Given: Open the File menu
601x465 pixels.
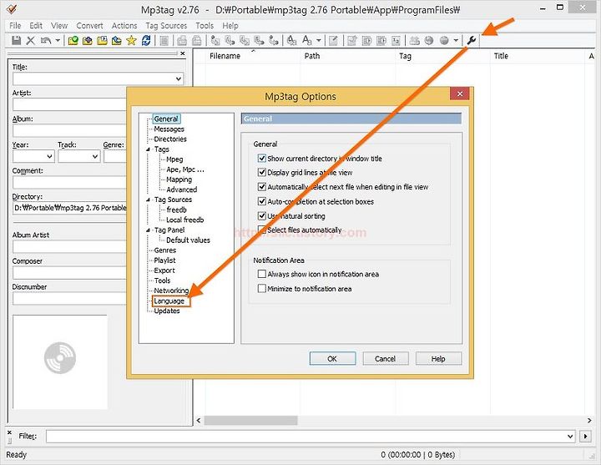Looking at the screenshot, I should tap(15, 26).
